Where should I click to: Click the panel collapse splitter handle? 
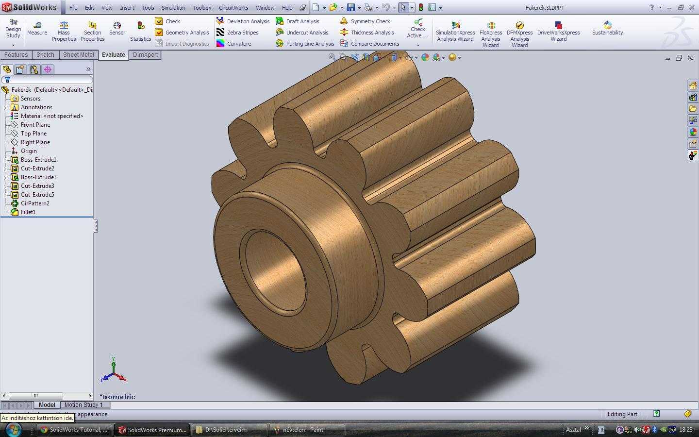(x=96, y=226)
